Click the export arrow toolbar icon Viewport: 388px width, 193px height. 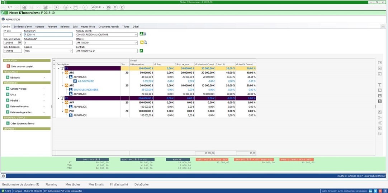coord(66,7)
